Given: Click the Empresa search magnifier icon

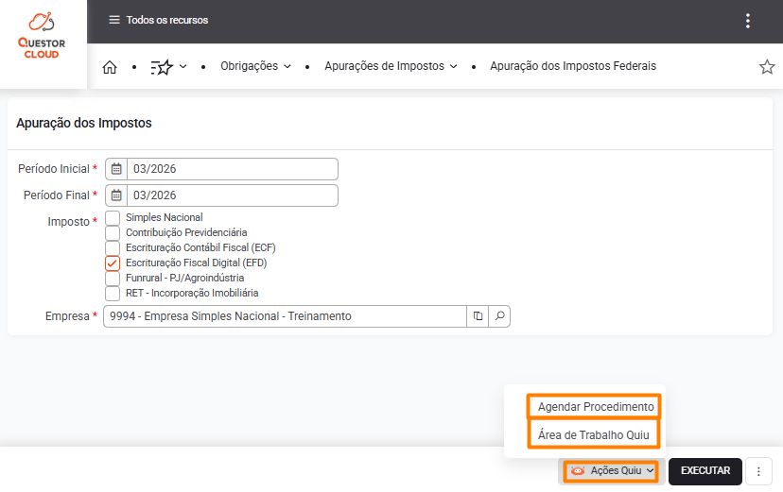Looking at the screenshot, I should pos(500,316).
